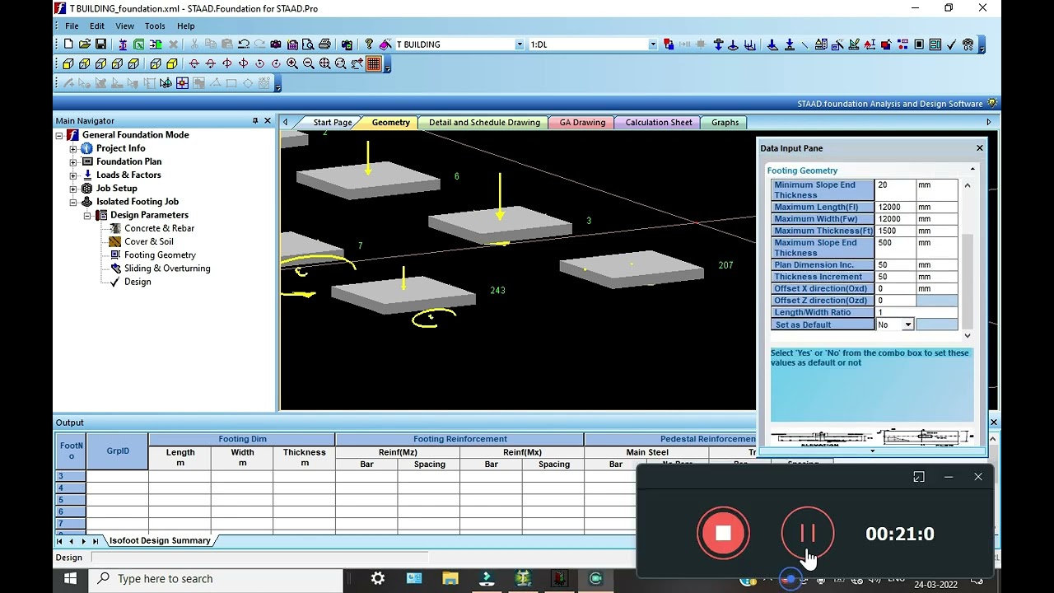Toggle the Main Navigator pin icon
Viewport: 1054px width, 593px height.
point(255,120)
